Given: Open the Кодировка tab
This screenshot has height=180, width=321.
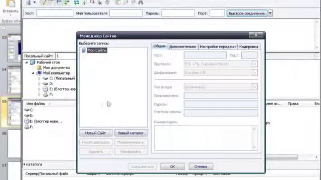Looking at the screenshot, I should coord(249,46).
